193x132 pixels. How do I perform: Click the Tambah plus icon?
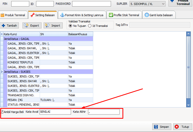click(x=3, y=26)
